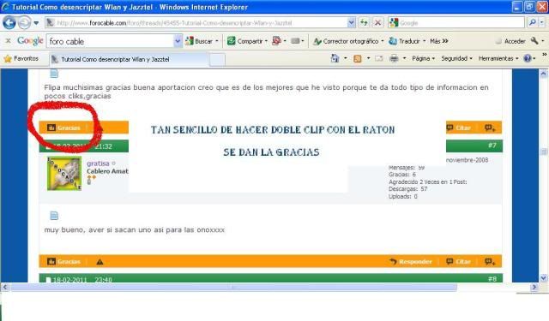Click the 'Descargas: 57' stat text

[408, 189]
